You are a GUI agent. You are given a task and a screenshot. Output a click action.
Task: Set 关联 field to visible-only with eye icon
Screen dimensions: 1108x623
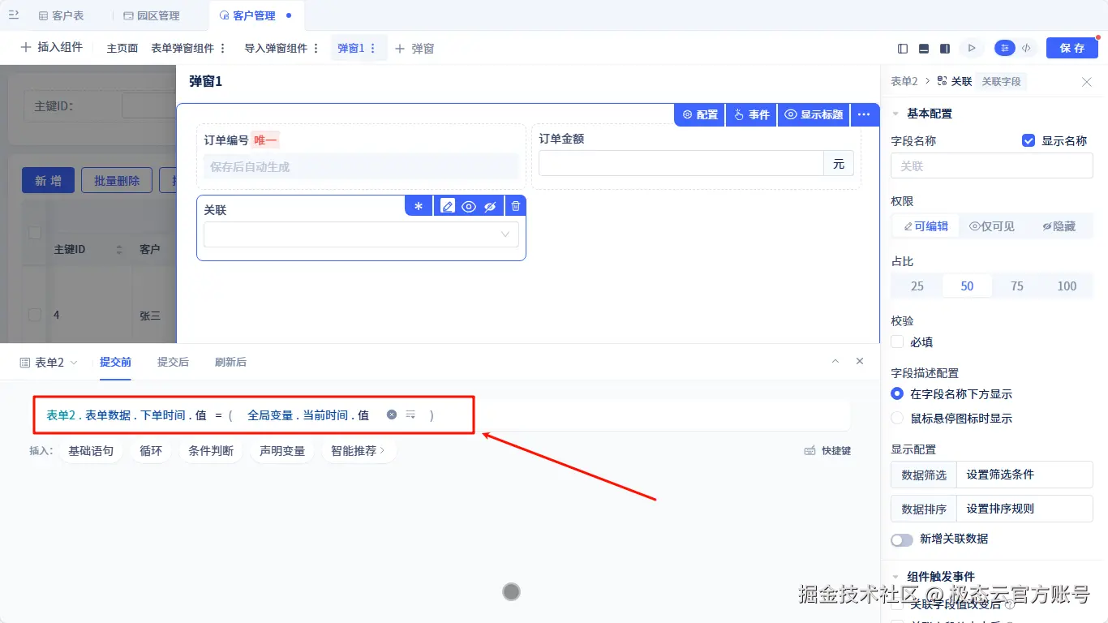[469, 206]
